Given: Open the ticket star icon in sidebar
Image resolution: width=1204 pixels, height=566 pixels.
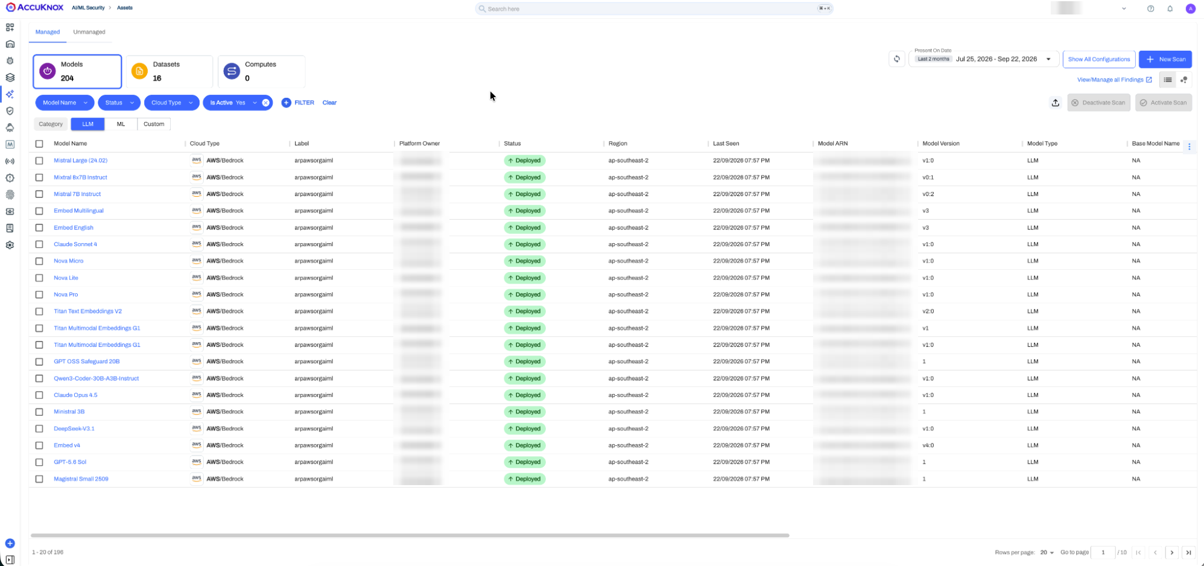Looking at the screenshot, I should pos(10,212).
